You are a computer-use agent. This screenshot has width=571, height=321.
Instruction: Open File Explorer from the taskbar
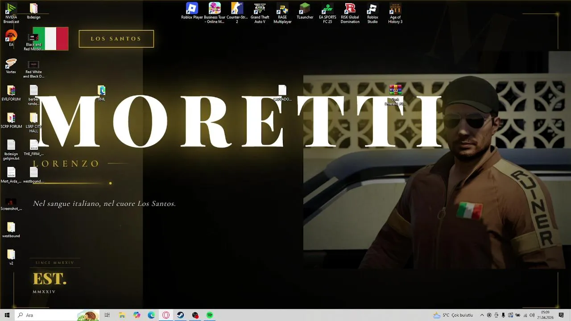122,315
